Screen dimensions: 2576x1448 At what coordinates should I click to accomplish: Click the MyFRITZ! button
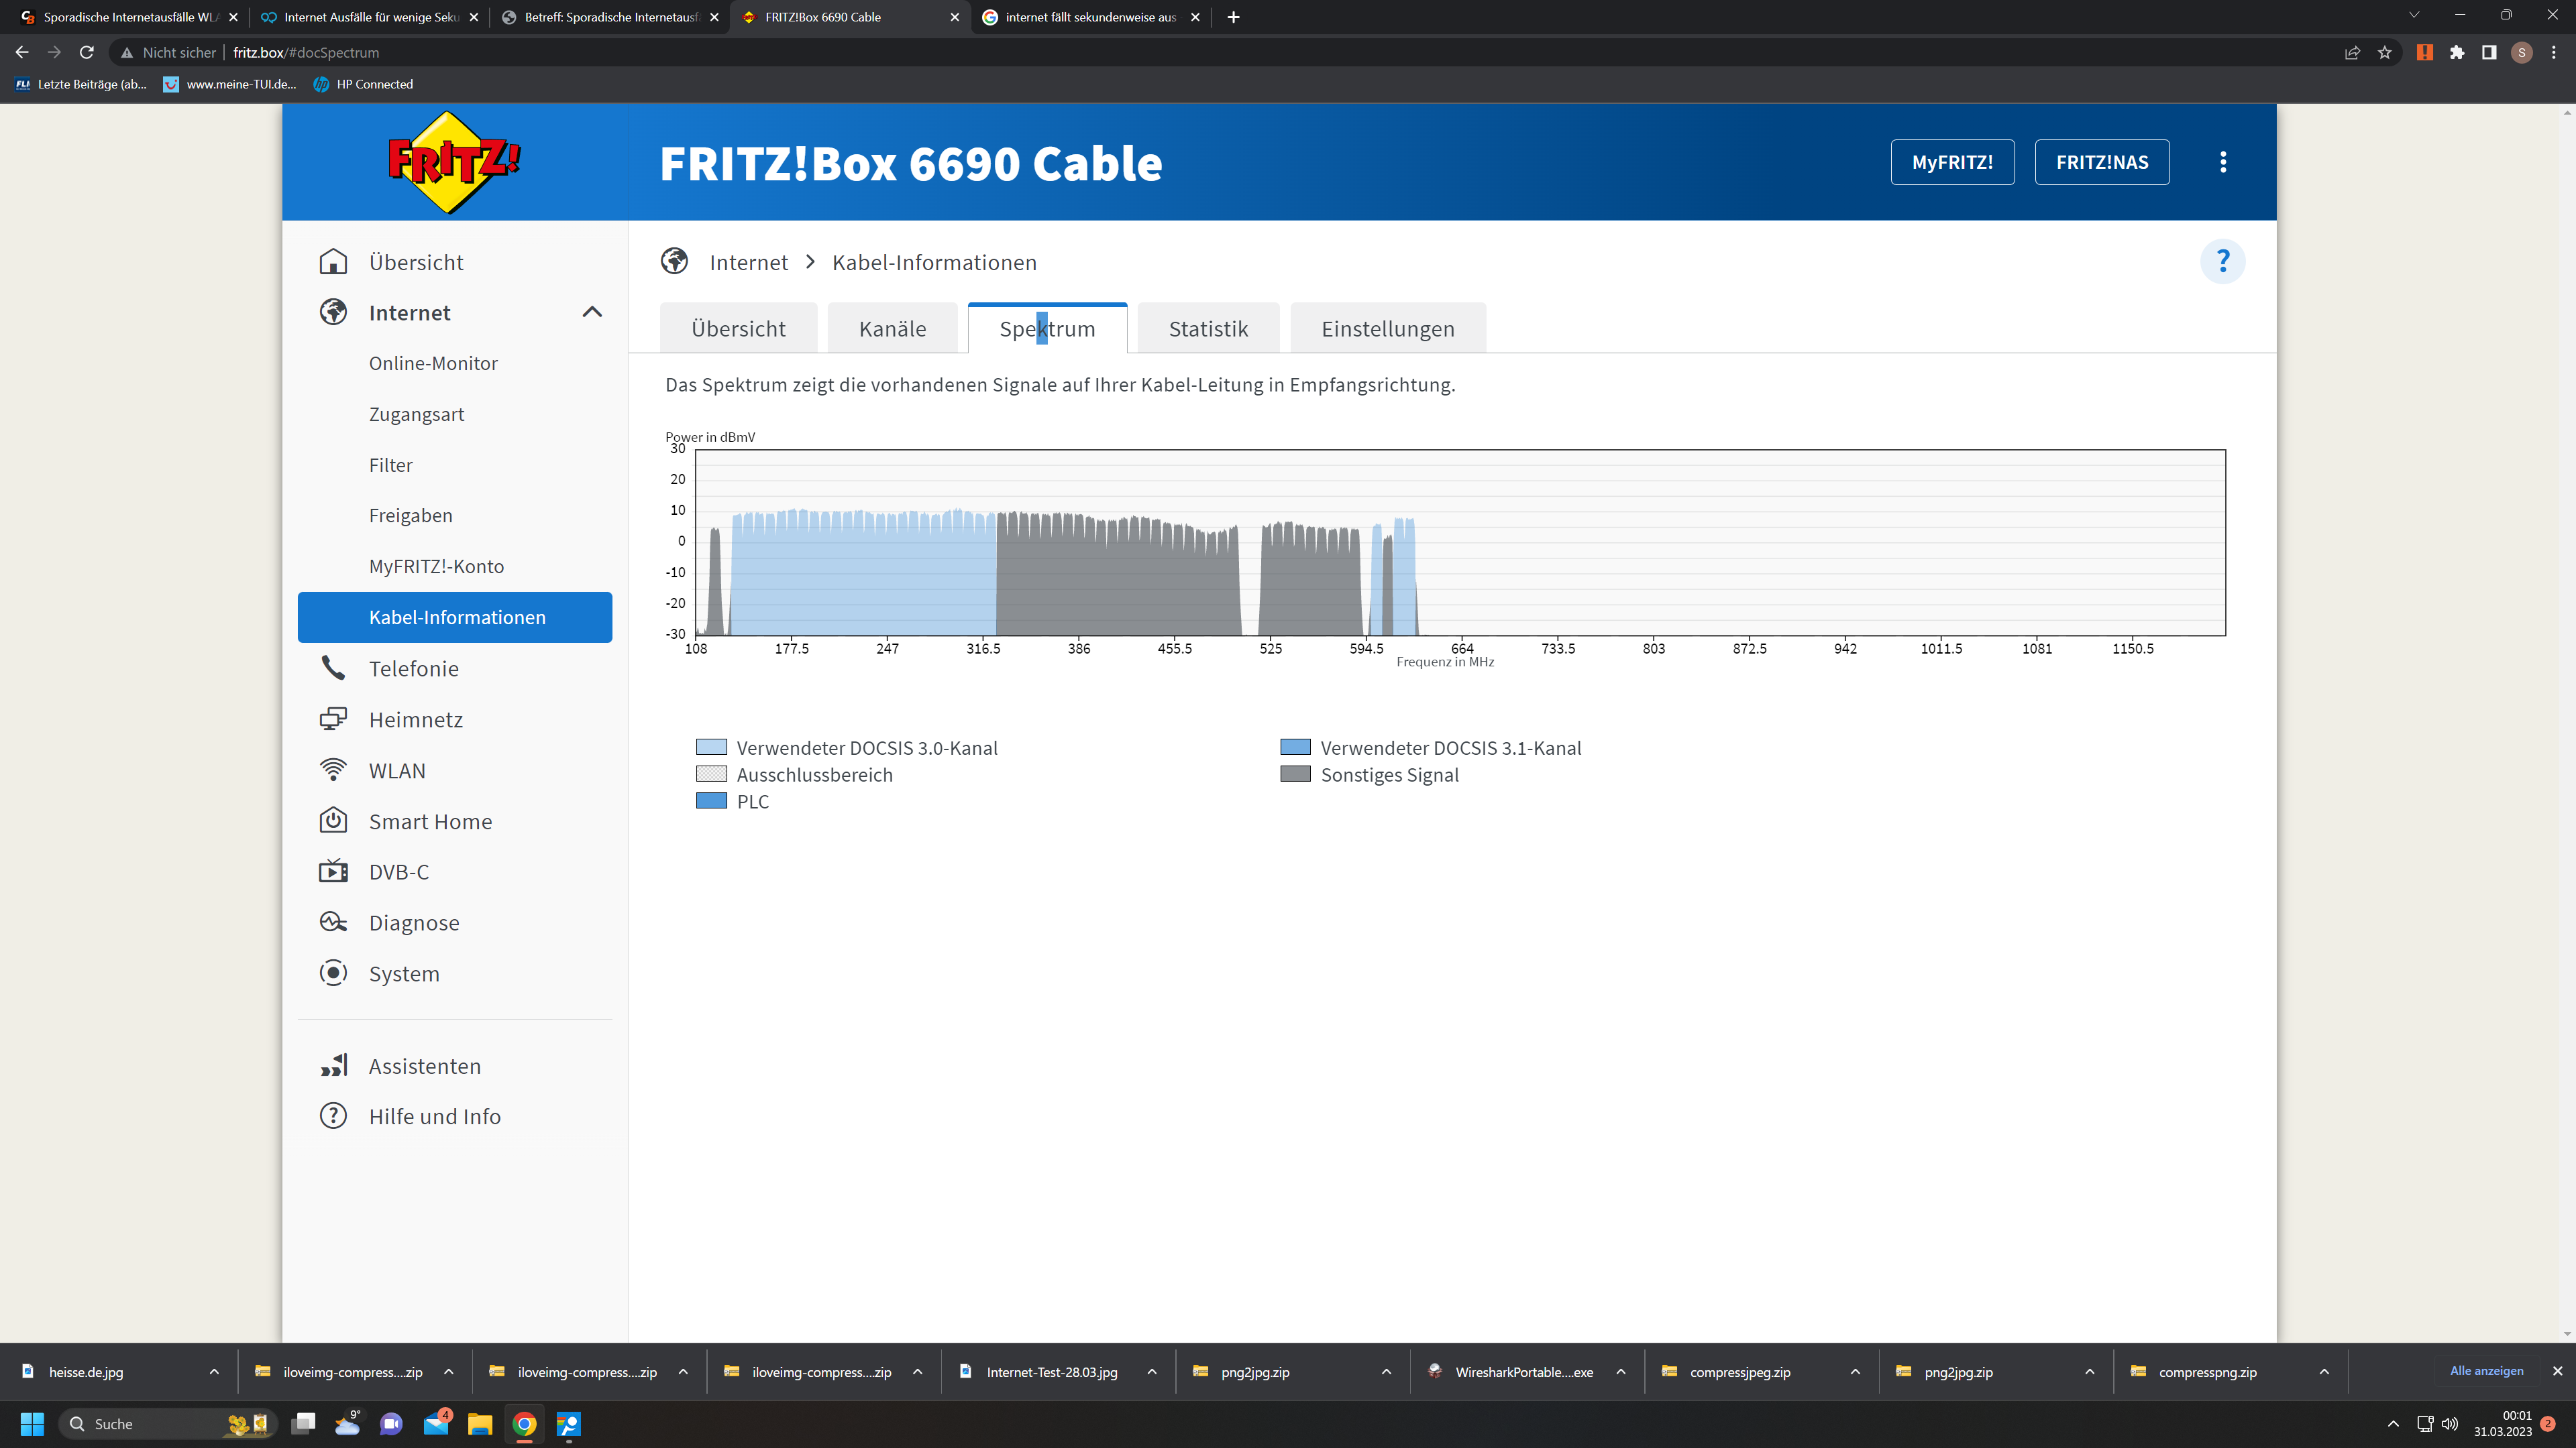pyautogui.click(x=1952, y=162)
